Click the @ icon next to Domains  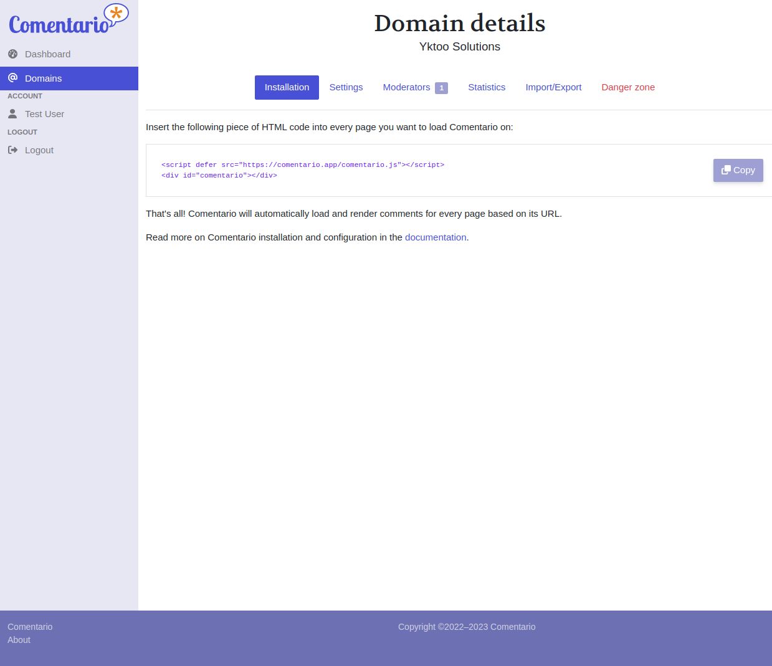click(x=12, y=78)
